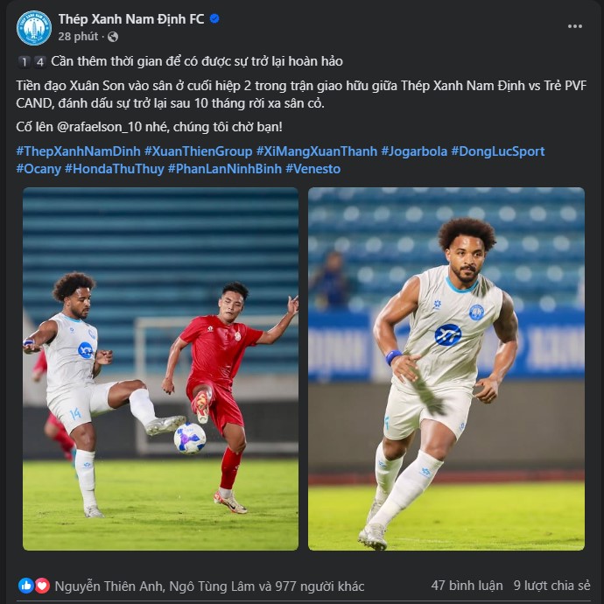This screenshot has width=604, height=604.
Task: Click the blue Like reaction icon
Action: click(x=25, y=586)
